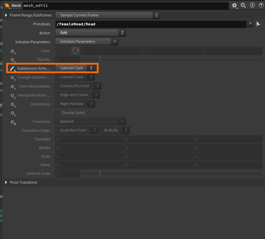Open the Action dropdown set to Edit
Screen dimensions: 265x239
click(91, 33)
